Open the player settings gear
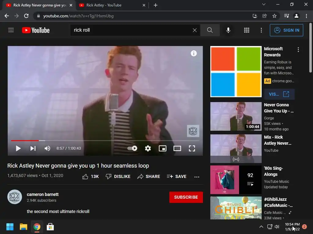Screen dimensions: 313x234 click(148, 148)
